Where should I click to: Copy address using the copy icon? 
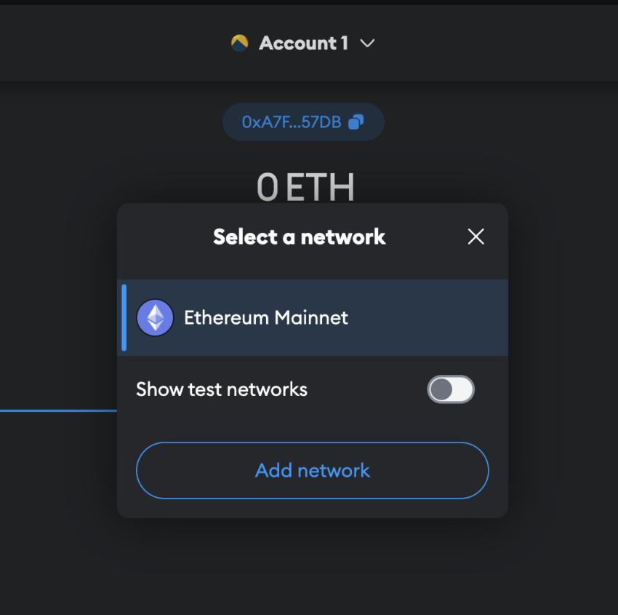click(x=356, y=122)
